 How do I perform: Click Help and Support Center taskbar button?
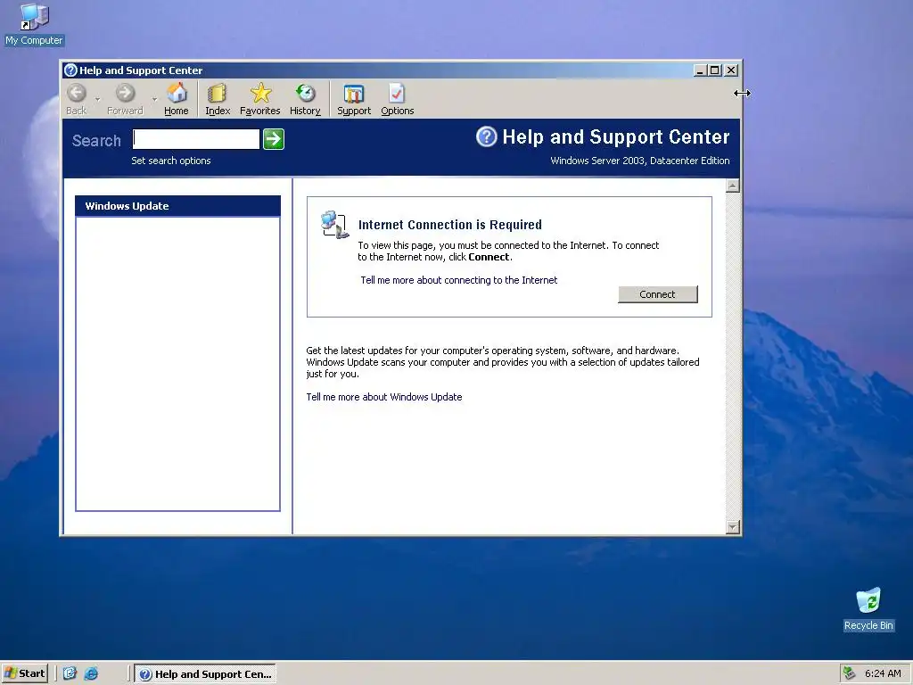click(x=205, y=674)
